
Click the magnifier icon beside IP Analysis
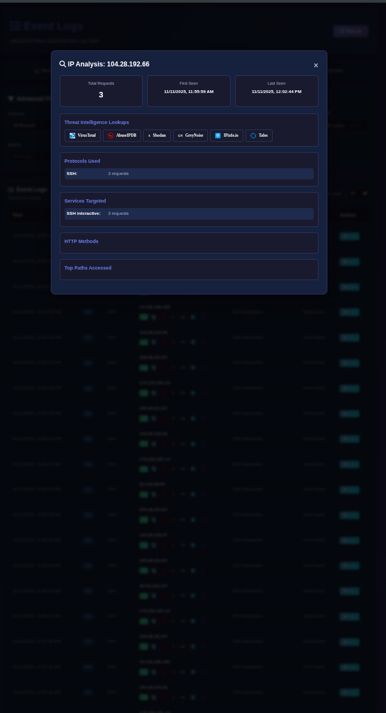(62, 64)
